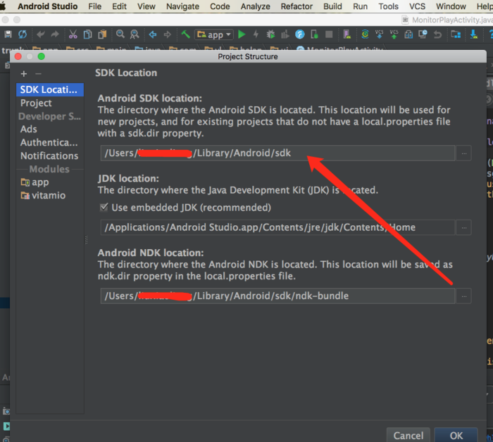The image size is (493, 442).
Task: Open the File menu
Action: click(x=94, y=6)
